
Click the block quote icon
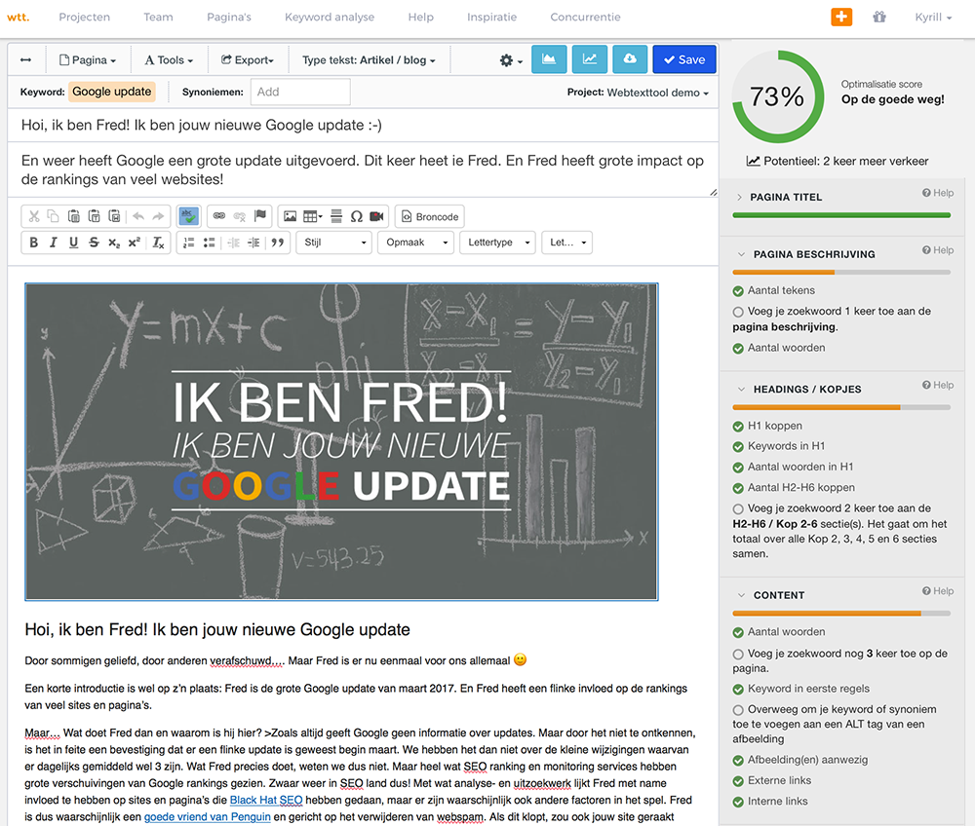tap(278, 243)
